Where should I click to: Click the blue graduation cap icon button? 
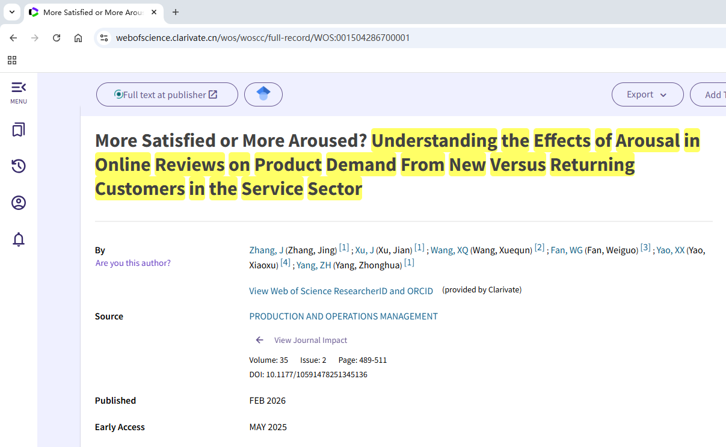click(263, 94)
